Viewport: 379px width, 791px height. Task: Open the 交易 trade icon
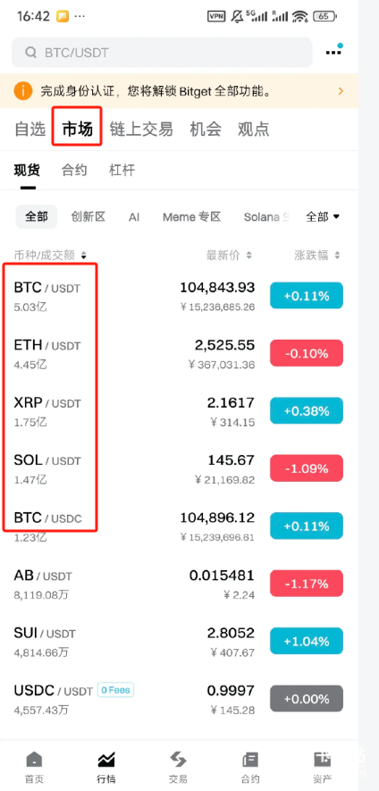(178, 759)
